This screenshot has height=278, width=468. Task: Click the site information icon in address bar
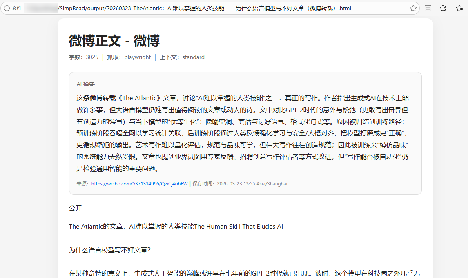point(7,8)
